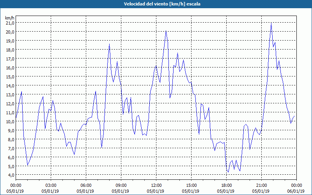Click the 18:00 time axis label
Screen dimensions: 312x195
(227, 186)
